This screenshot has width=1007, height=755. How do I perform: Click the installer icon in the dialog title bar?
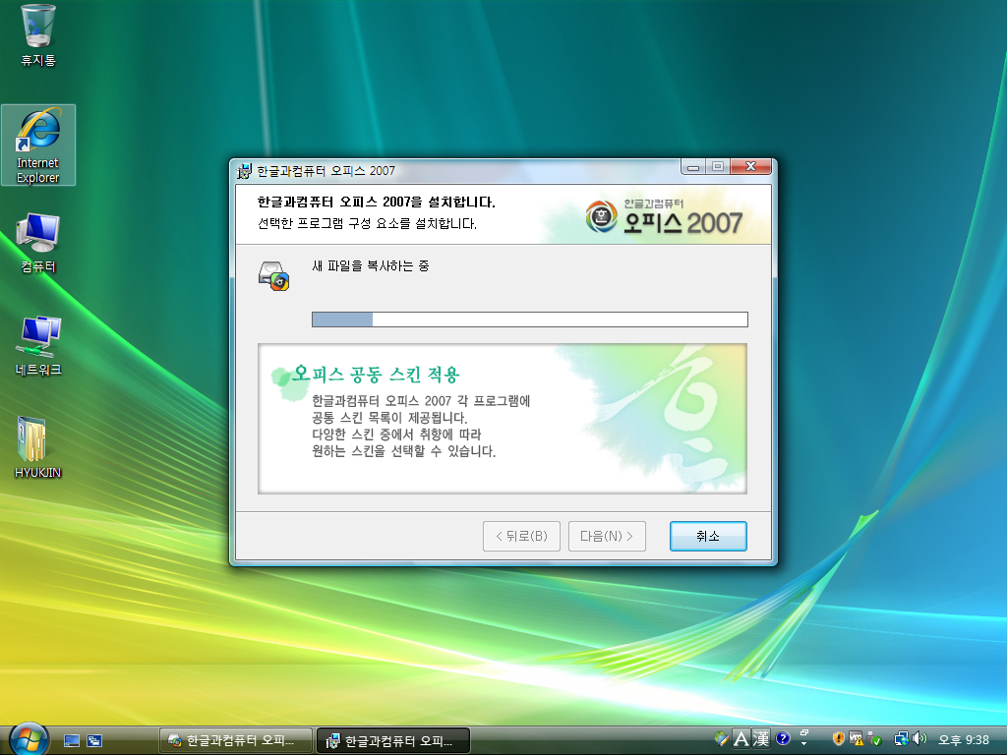coord(244,171)
